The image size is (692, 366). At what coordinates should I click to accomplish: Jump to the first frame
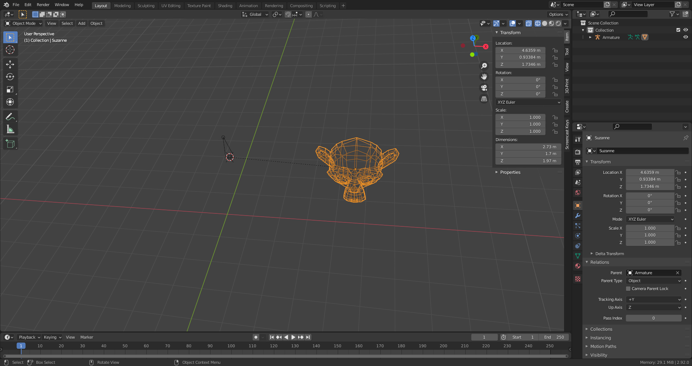[272, 337]
